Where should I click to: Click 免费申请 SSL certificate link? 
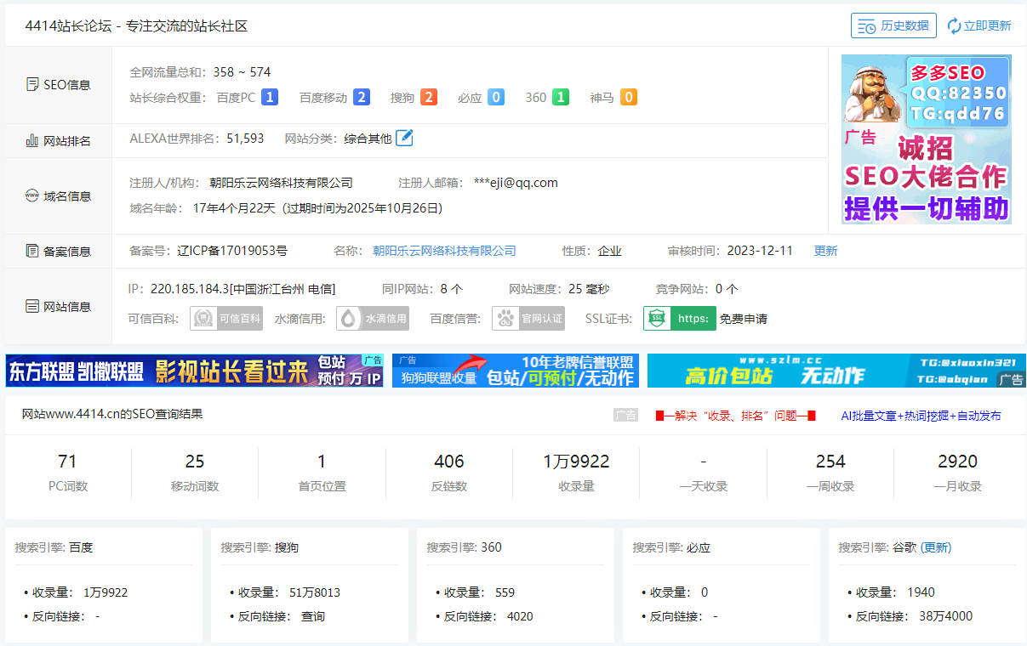tap(744, 319)
